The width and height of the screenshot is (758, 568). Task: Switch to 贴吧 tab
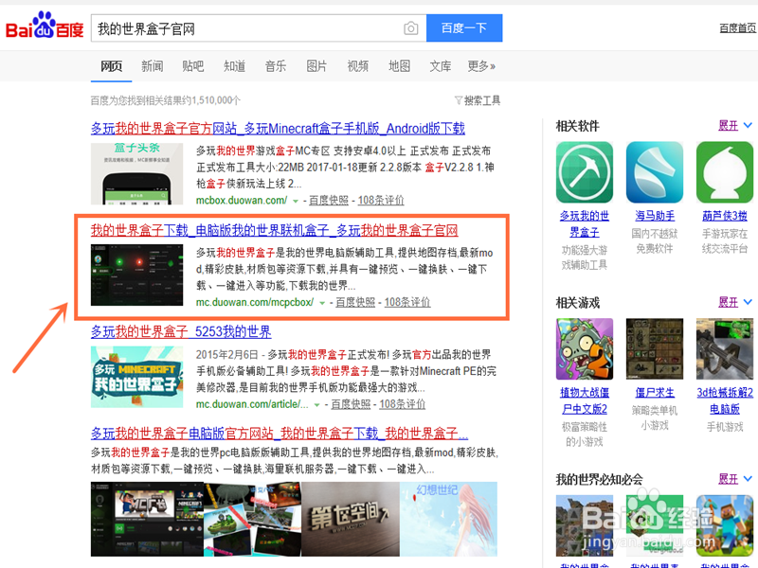click(193, 66)
